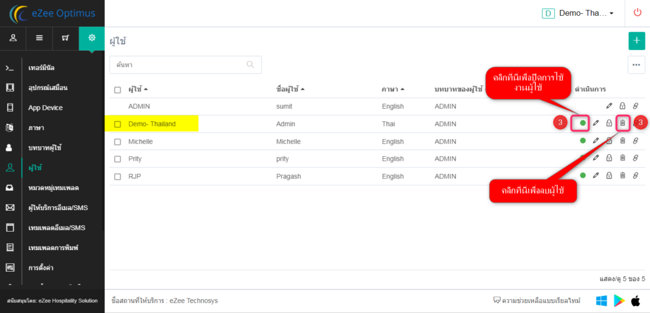Toggle active status dot for Demo- Thailand
This screenshot has width=650, height=313.
coord(583,123)
